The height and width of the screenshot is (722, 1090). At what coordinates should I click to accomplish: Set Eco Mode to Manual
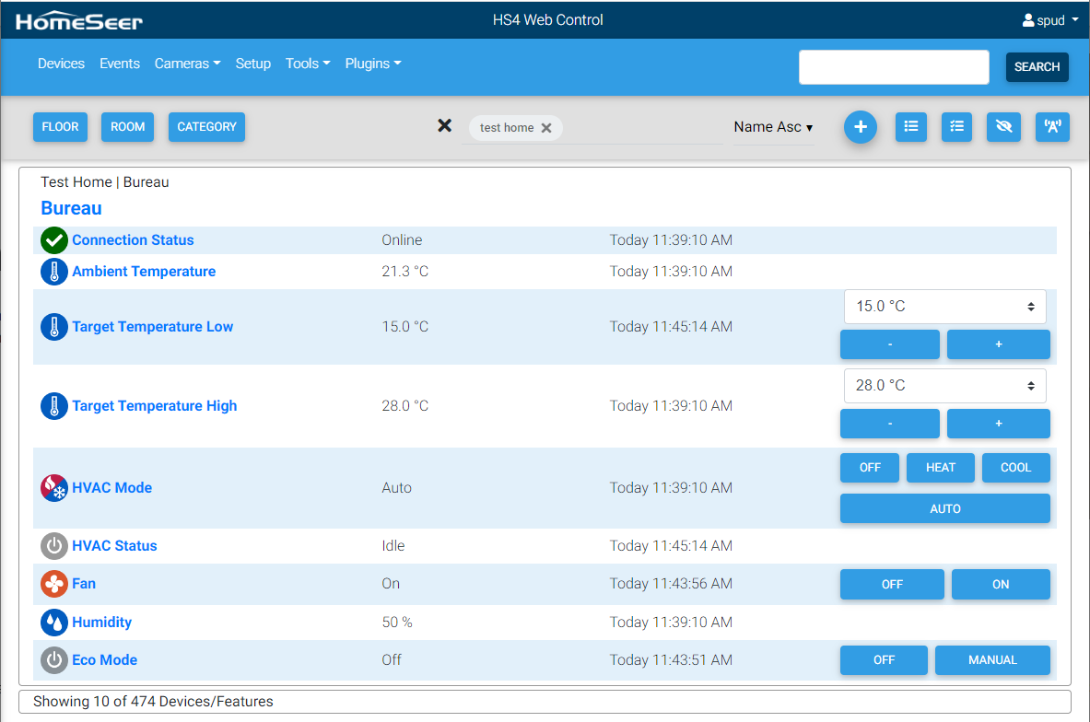(991, 660)
